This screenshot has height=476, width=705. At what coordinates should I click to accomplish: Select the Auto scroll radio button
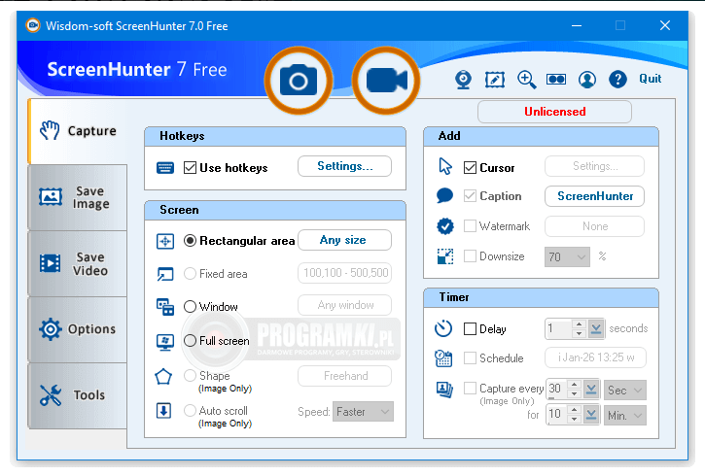click(191, 411)
